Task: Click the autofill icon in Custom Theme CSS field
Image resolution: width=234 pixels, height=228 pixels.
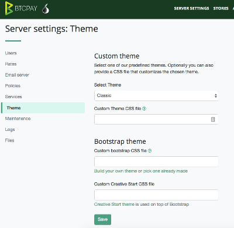Action: (213, 119)
